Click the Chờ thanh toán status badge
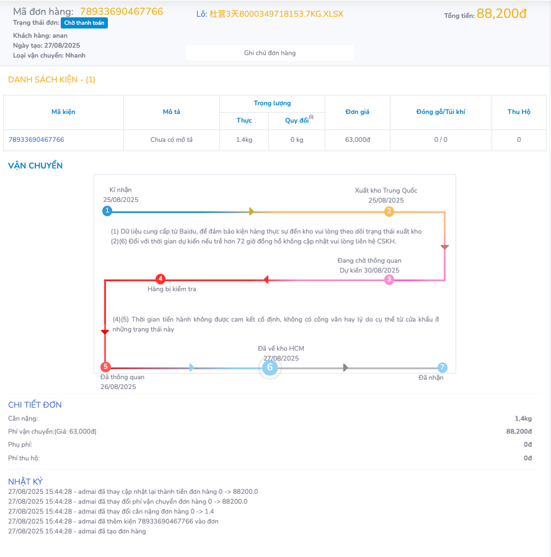This screenshot has height=557, width=551. point(84,23)
